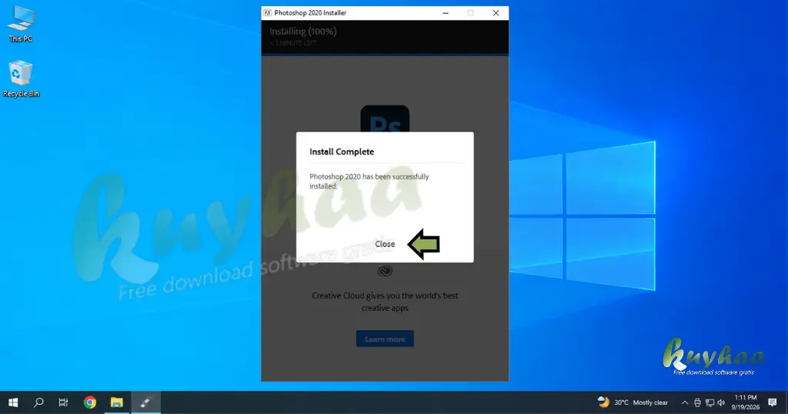Screen dimensions: 788x414
Task: Click the USB device tray icon
Action: (x=697, y=402)
